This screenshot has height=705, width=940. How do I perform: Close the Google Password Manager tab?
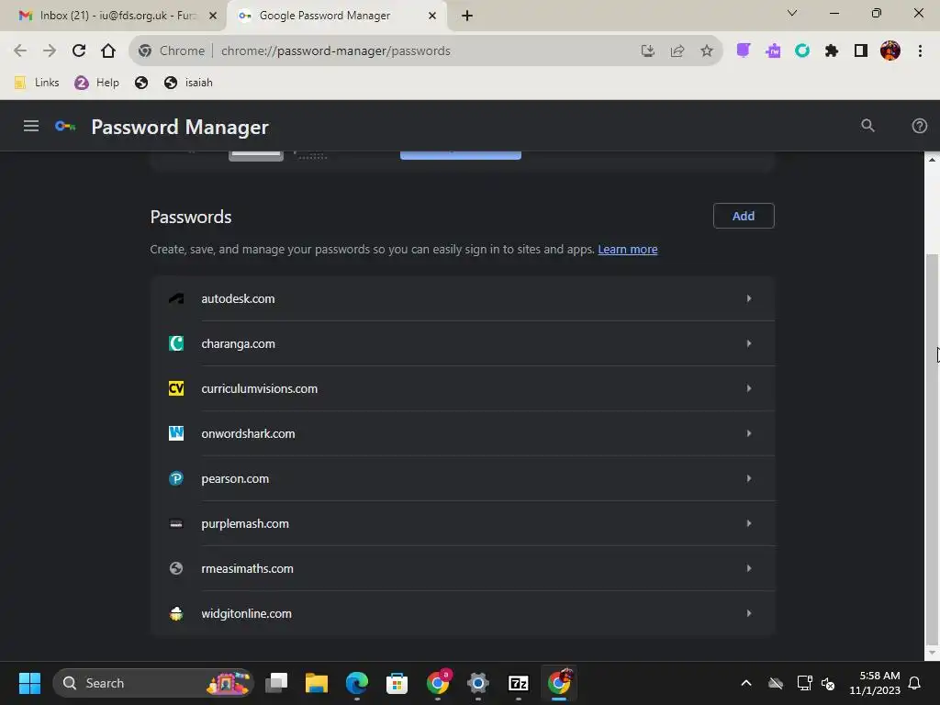432,16
